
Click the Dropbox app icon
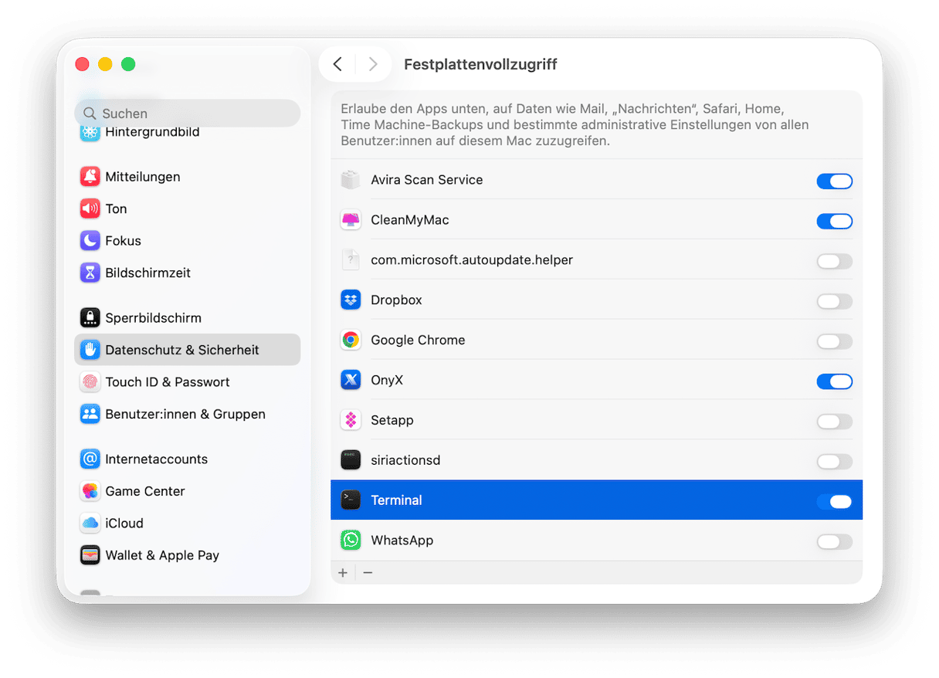coord(351,300)
